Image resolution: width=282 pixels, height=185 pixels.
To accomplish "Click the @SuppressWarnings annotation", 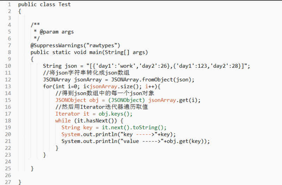I will [75, 46].
